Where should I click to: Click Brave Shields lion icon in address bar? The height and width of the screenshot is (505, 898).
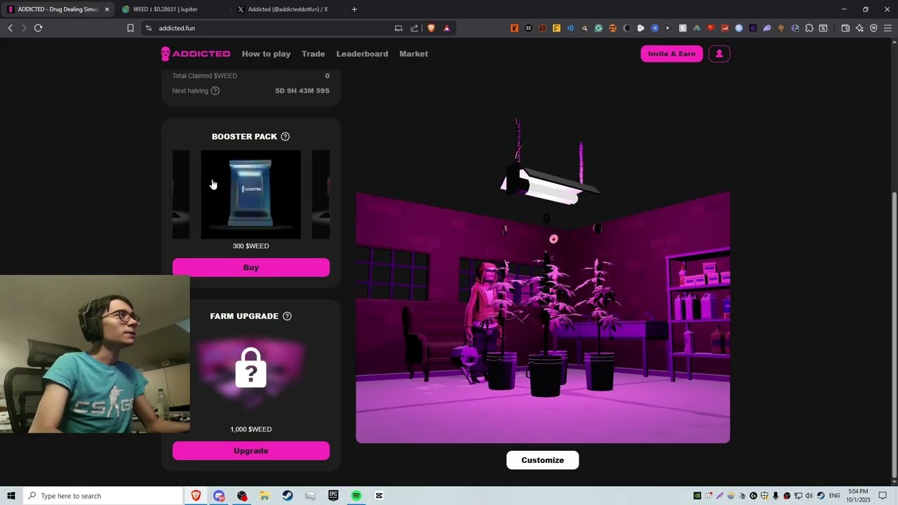point(431,28)
